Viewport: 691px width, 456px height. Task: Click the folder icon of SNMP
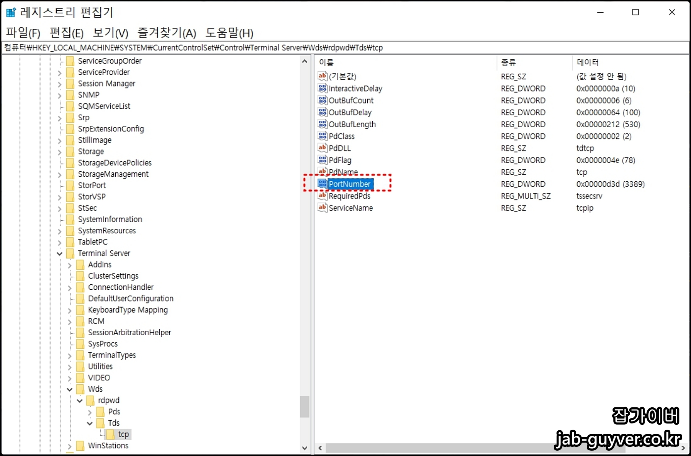(x=70, y=95)
